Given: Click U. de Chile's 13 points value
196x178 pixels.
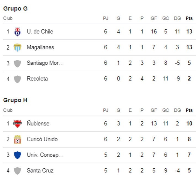Looking at the screenshot, I should (x=189, y=32).
